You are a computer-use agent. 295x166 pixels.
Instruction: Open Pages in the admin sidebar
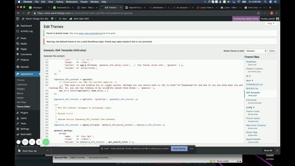(x=24, y=49)
